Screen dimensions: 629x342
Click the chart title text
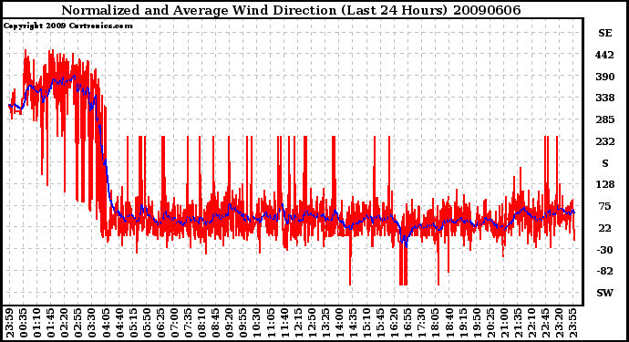291,10
